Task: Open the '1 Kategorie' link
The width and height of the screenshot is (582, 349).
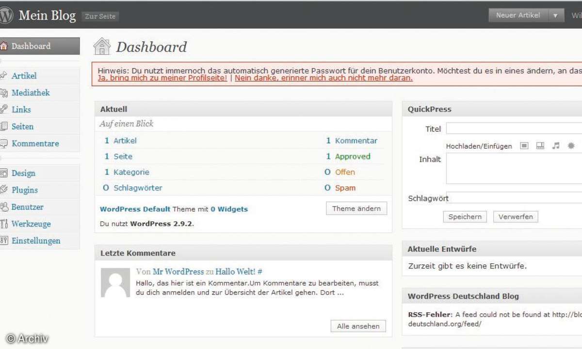Action: tap(127, 172)
